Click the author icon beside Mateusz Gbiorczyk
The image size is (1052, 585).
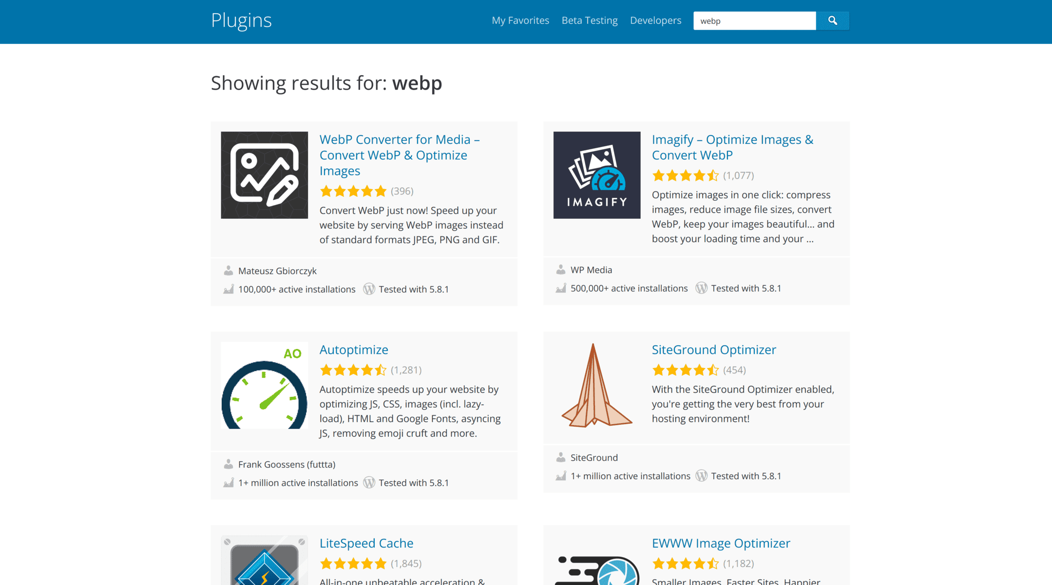(x=228, y=271)
